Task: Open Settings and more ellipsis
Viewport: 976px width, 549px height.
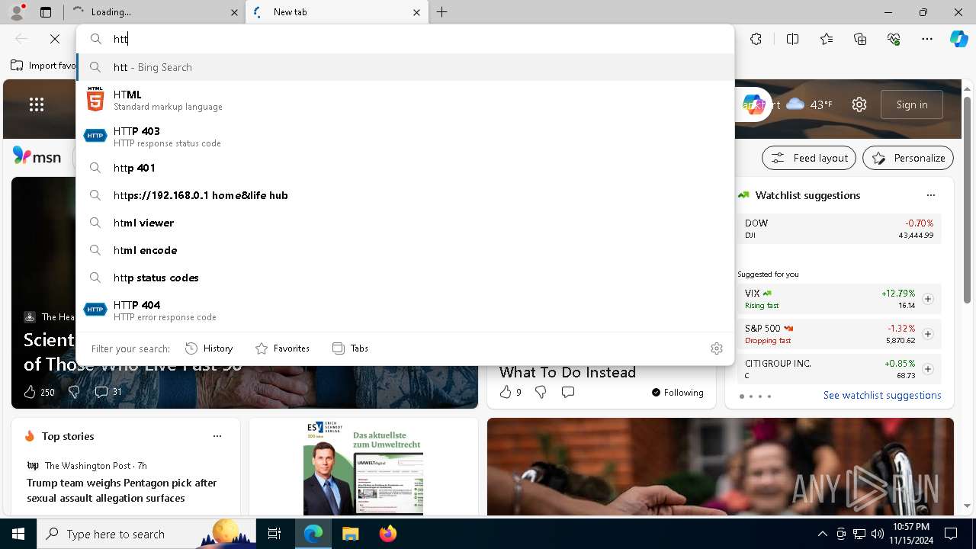Action: 927,39
